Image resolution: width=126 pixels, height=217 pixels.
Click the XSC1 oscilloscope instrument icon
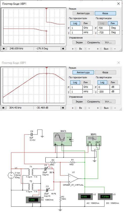(x=63, y=139)
